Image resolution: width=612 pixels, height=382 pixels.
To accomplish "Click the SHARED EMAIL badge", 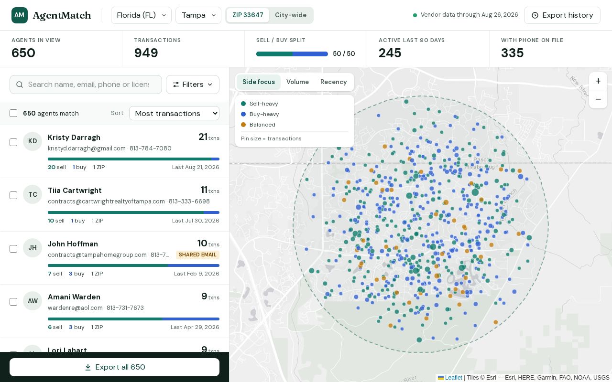I will [x=197, y=255].
